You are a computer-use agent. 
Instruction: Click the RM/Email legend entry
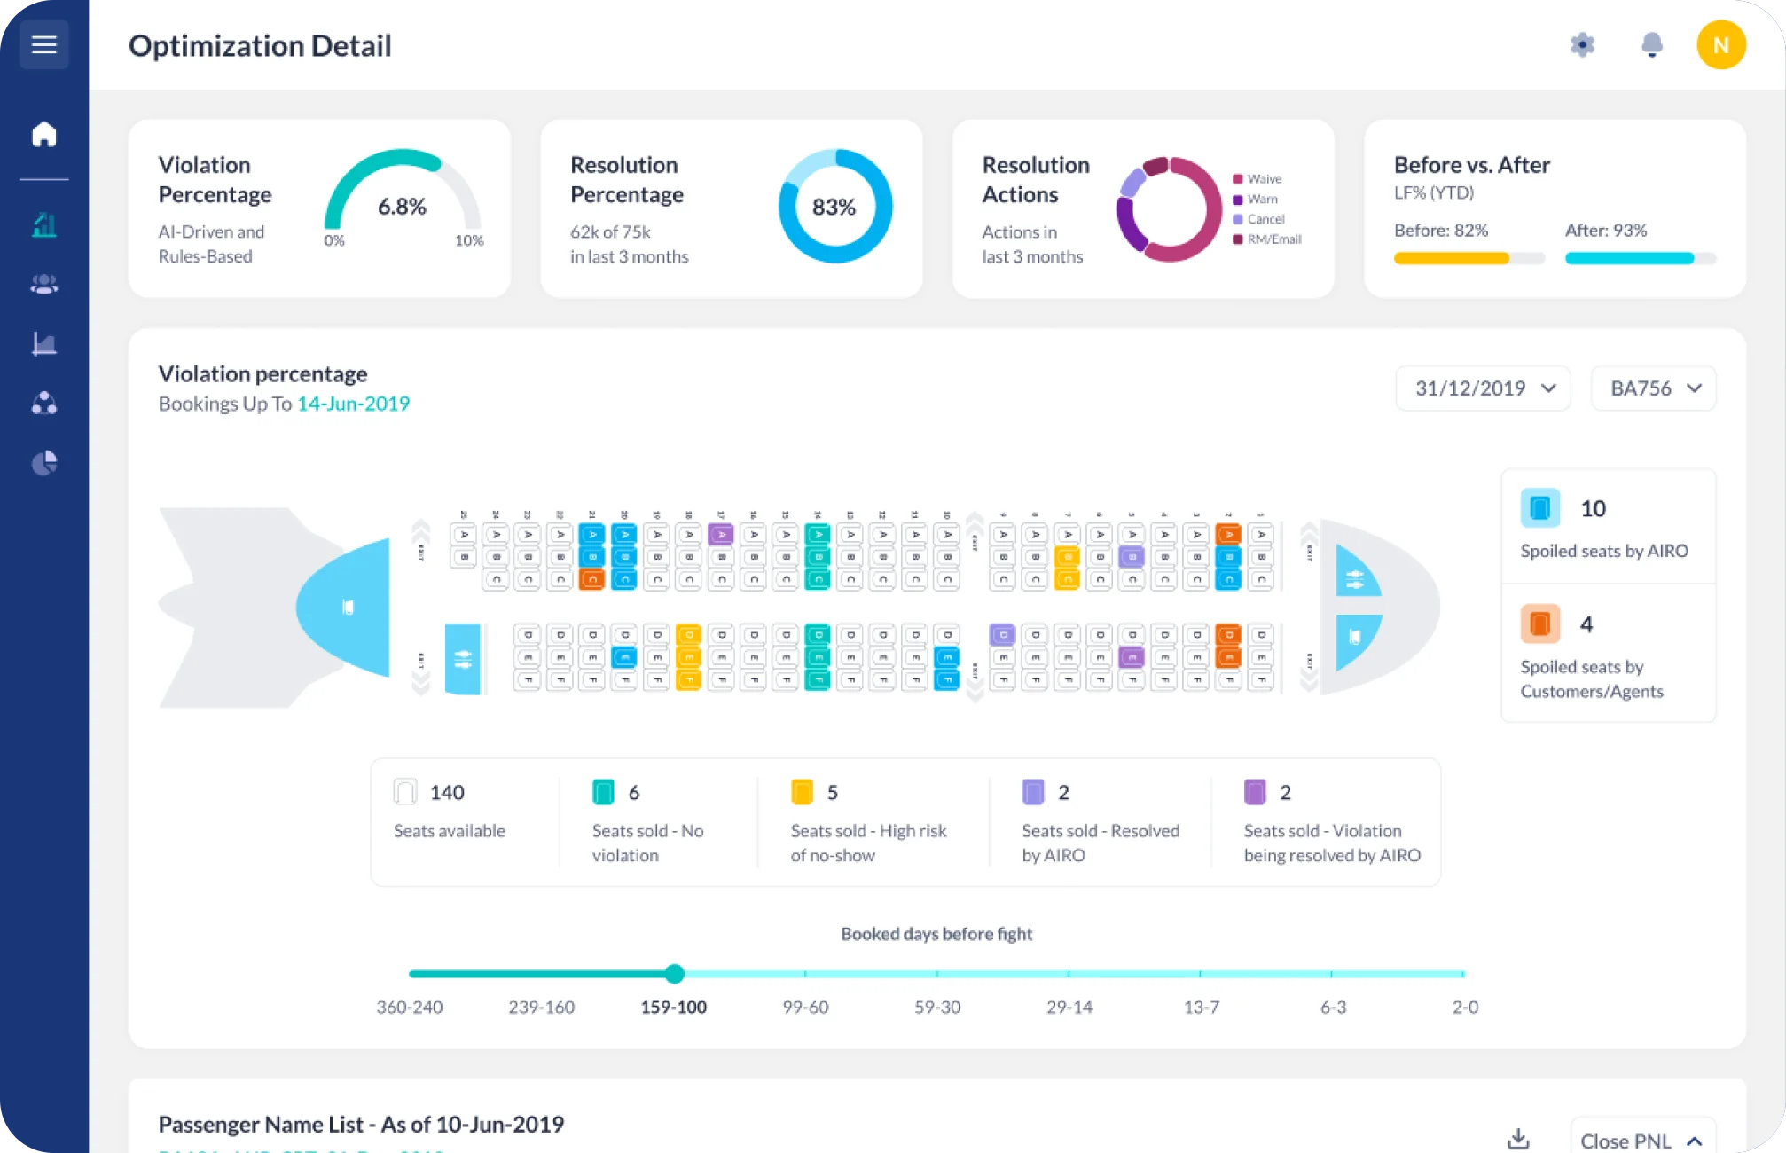point(1267,239)
